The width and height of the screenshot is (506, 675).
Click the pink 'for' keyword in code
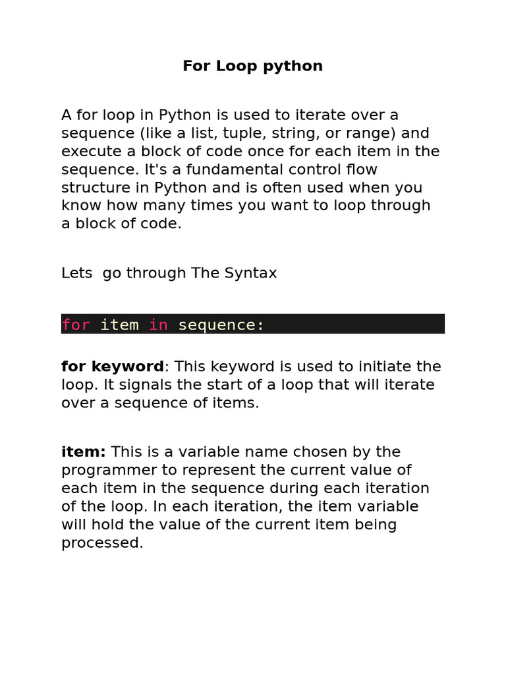pos(76,325)
